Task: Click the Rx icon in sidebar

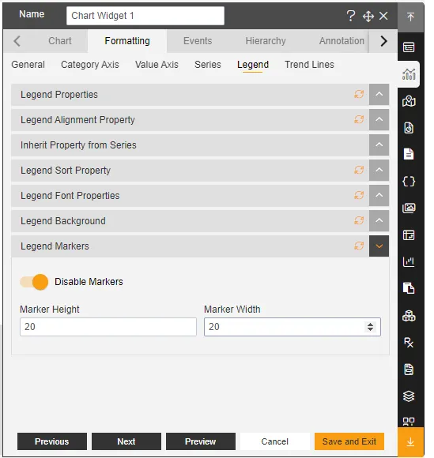Action: (x=409, y=343)
